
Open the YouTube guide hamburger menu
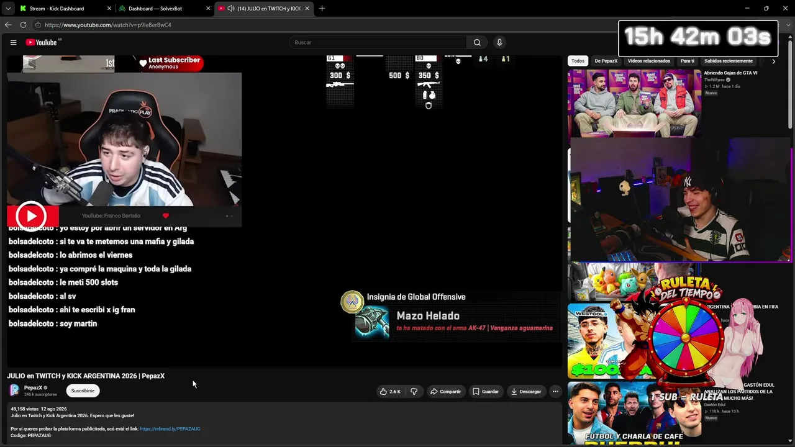point(13,42)
